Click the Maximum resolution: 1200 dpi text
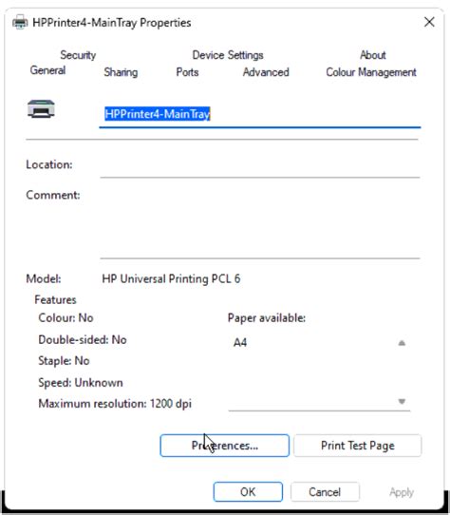The image size is (450, 515). click(115, 403)
